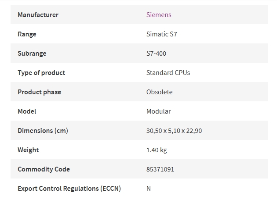
Task: Click the Weight label
Action: pyautogui.click(x=28, y=150)
